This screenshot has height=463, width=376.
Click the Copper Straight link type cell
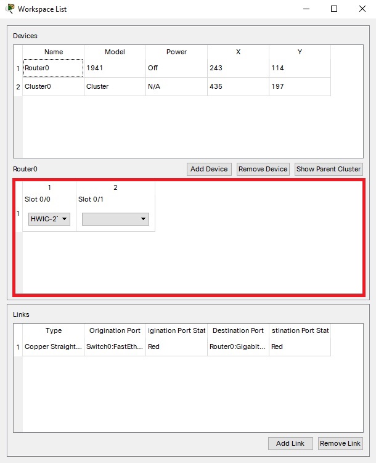tap(54, 346)
